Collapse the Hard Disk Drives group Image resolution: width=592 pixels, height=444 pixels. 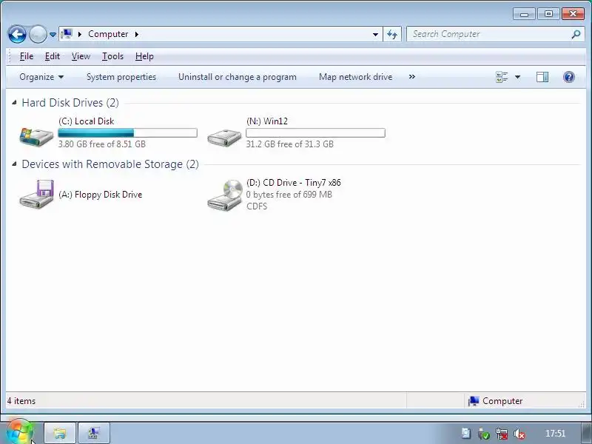(14, 102)
